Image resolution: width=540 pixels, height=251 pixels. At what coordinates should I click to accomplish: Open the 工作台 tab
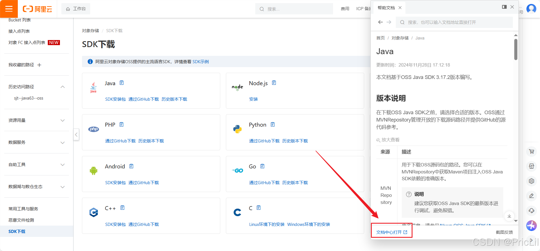(76, 9)
